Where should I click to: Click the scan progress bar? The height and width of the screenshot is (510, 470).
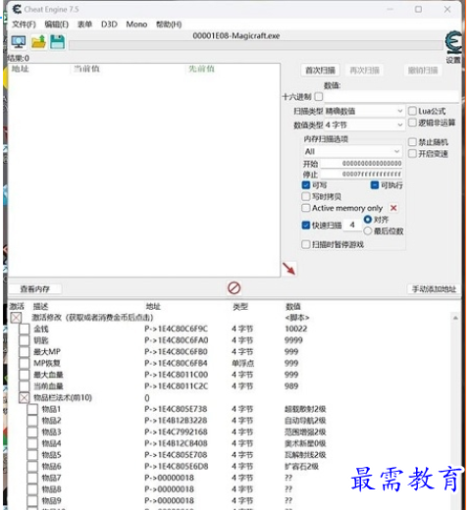[x=255, y=45]
